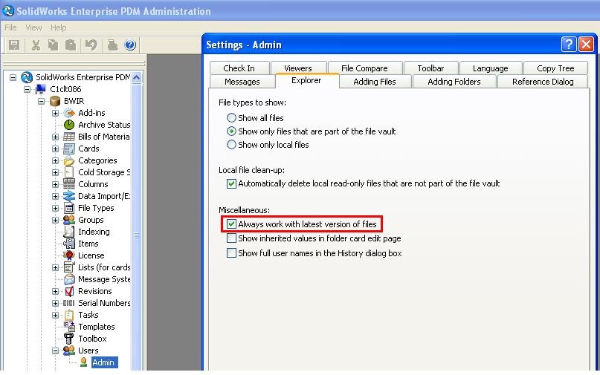Select the Toolbox bolt icon

point(69,339)
